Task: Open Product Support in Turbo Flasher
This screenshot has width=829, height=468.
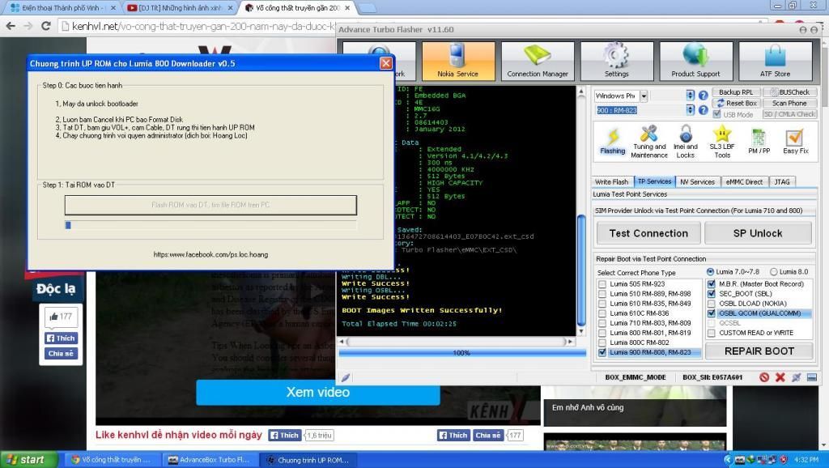Action: click(695, 61)
